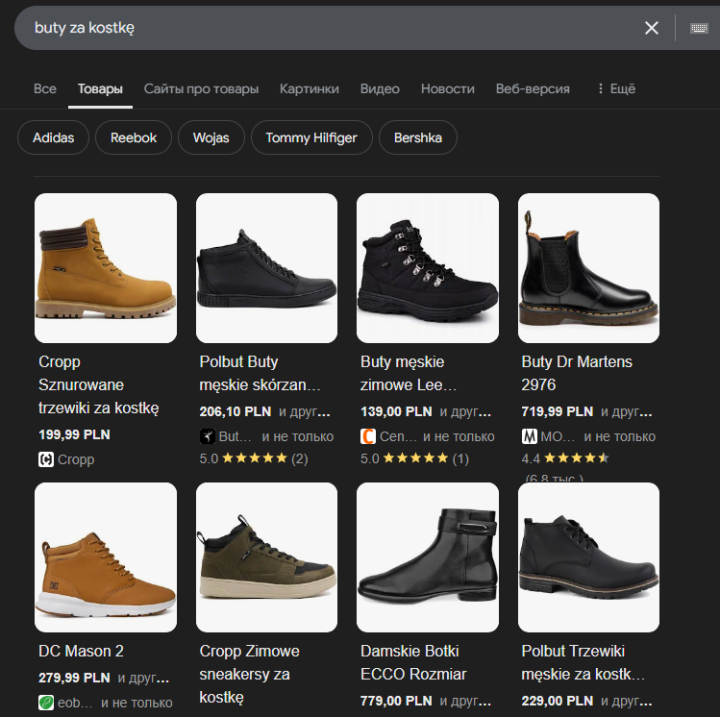Open Damskie Botki ECCO Rozmiar link
This screenshot has width=720, height=717.
(x=413, y=662)
